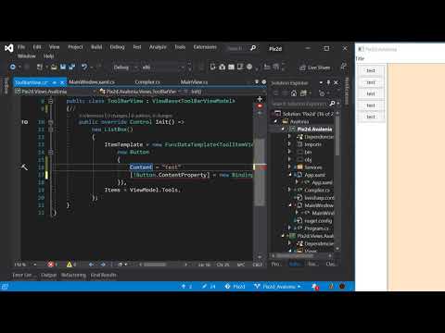The width and height of the screenshot is (445, 333).
Task: Switch to the ToolBarView.cs tab
Action: 32,82
